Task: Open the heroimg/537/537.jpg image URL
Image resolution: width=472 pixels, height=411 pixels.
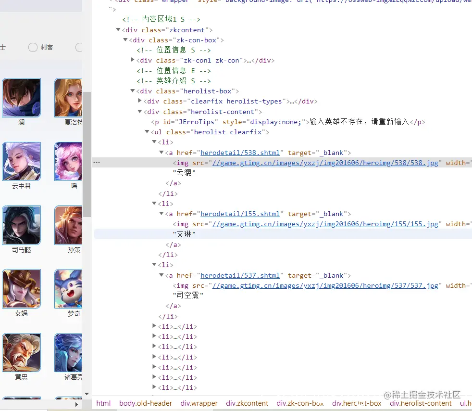Action: [325, 286]
